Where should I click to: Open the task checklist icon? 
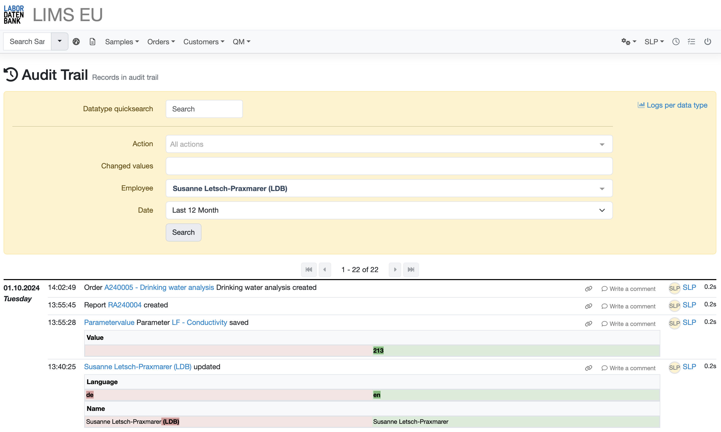pyautogui.click(x=691, y=42)
